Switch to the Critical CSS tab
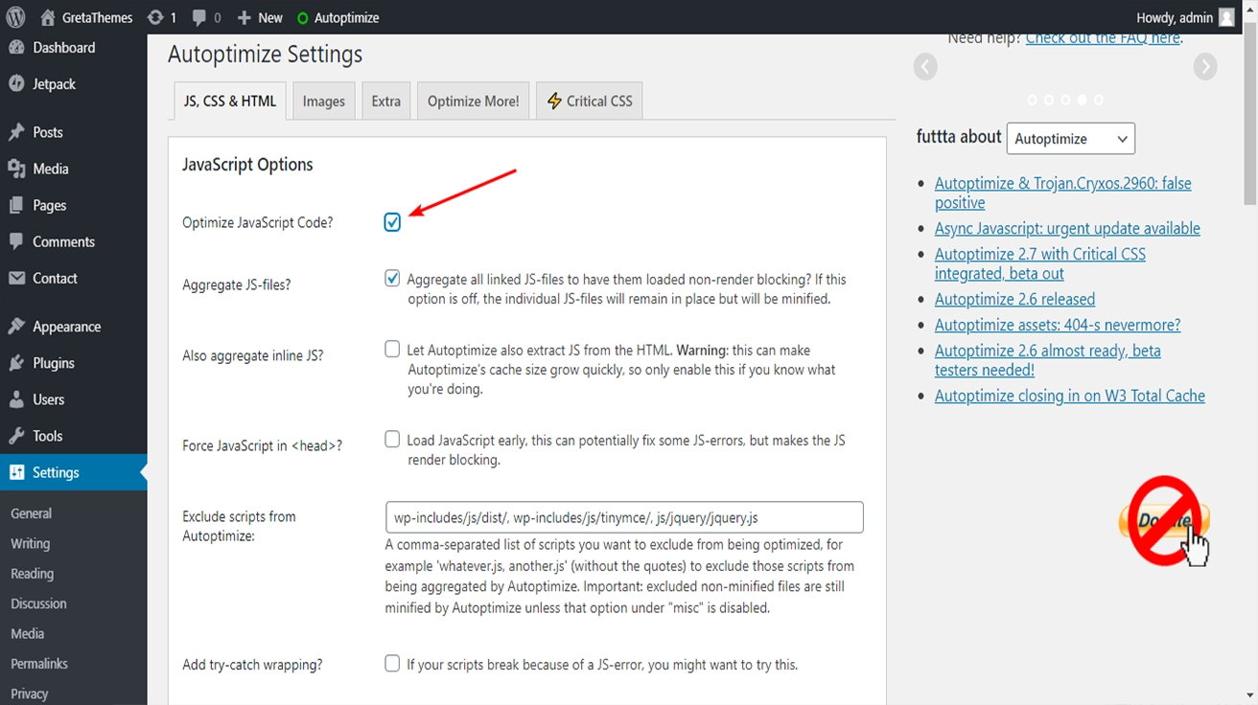This screenshot has width=1258, height=705. pos(590,101)
